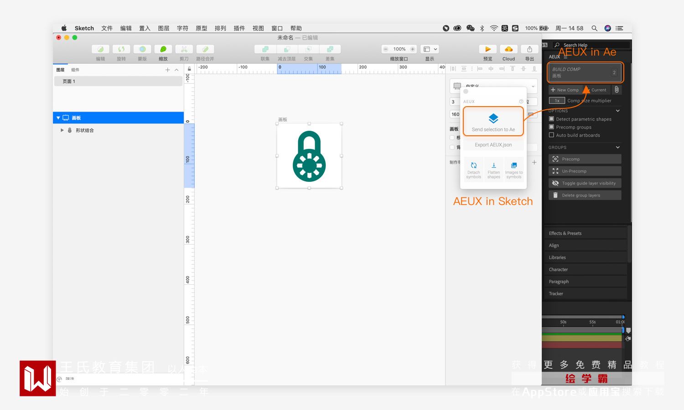Screen dimensions: 684x410
Task: Apply the 蒙版 mask tool
Action: (x=142, y=49)
